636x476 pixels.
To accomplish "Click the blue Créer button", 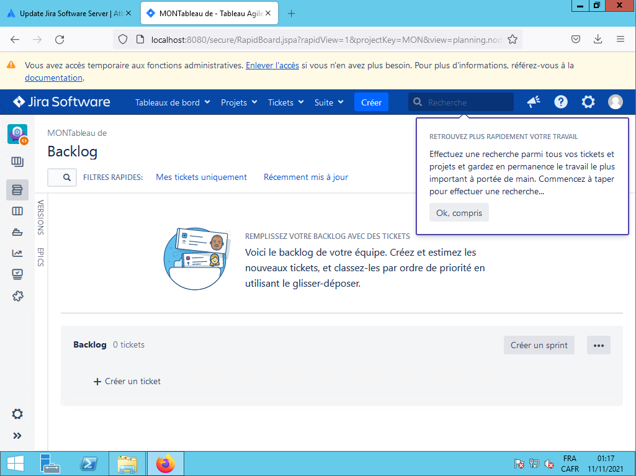I will 371,102.
